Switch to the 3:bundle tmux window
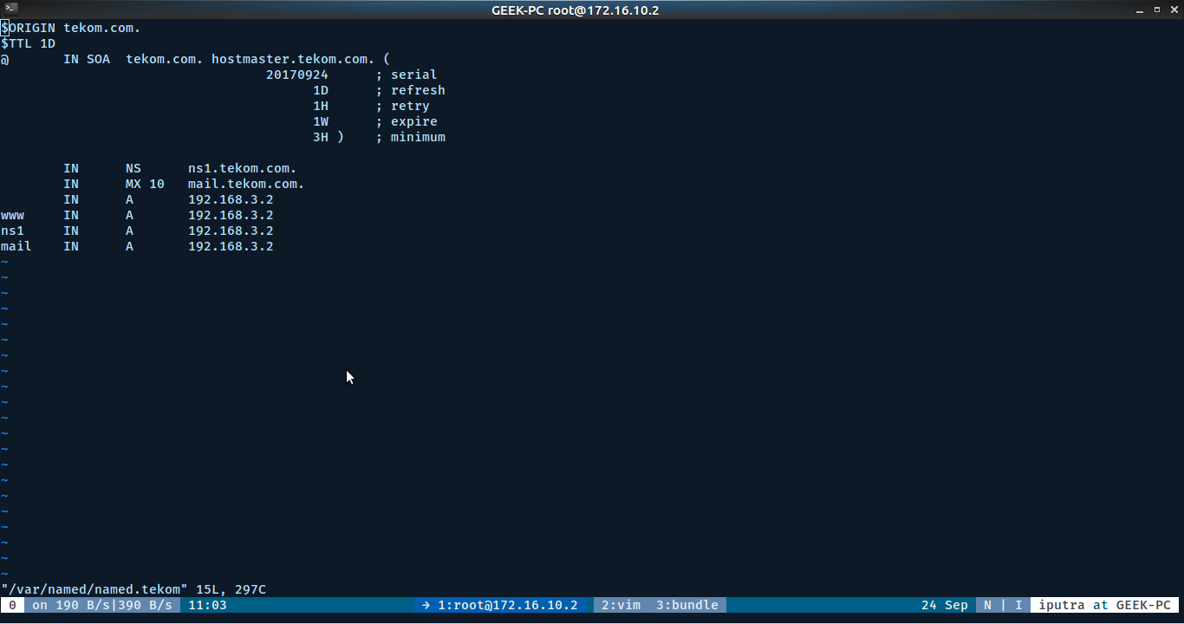Image resolution: width=1184 pixels, height=624 pixels. pyautogui.click(x=687, y=605)
